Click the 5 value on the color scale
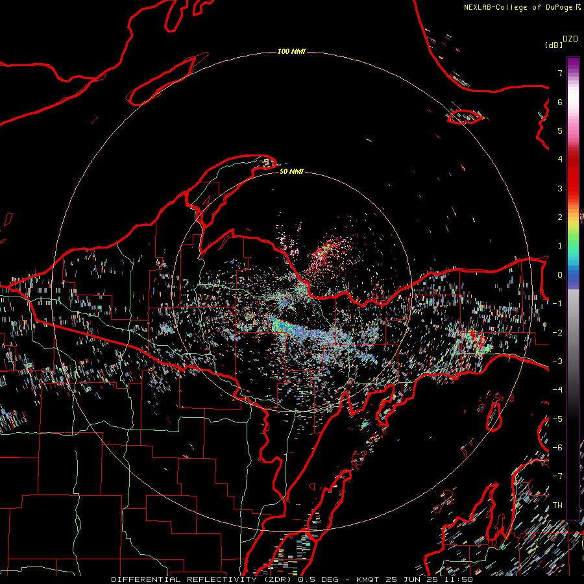The height and width of the screenshot is (584, 584). point(560,130)
